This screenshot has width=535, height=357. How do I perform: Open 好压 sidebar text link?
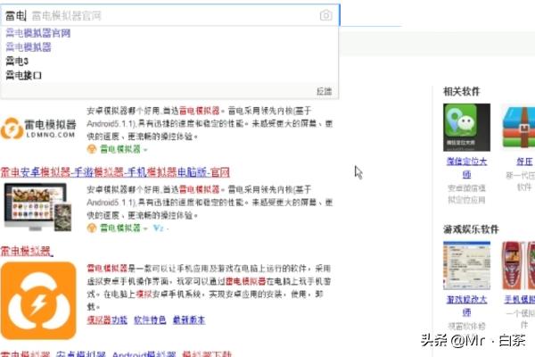click(524, 162)
